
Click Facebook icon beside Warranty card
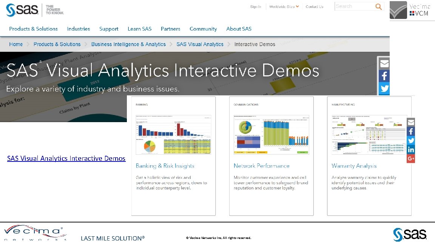click(411, 132)
